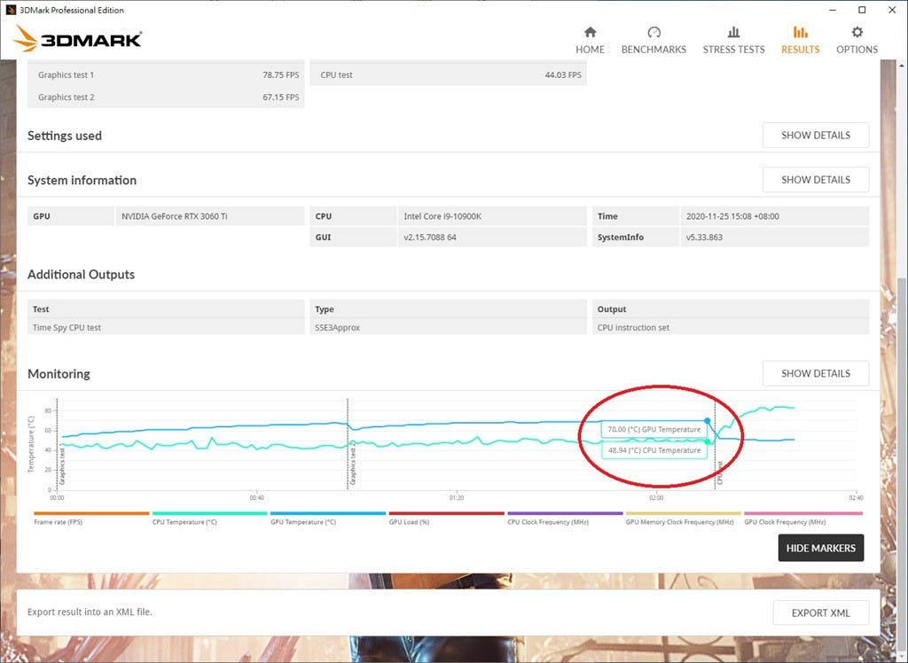This screenshot has width=908, height=663.
Task: Maximize the 3DMark window
Action: point(862,10)
